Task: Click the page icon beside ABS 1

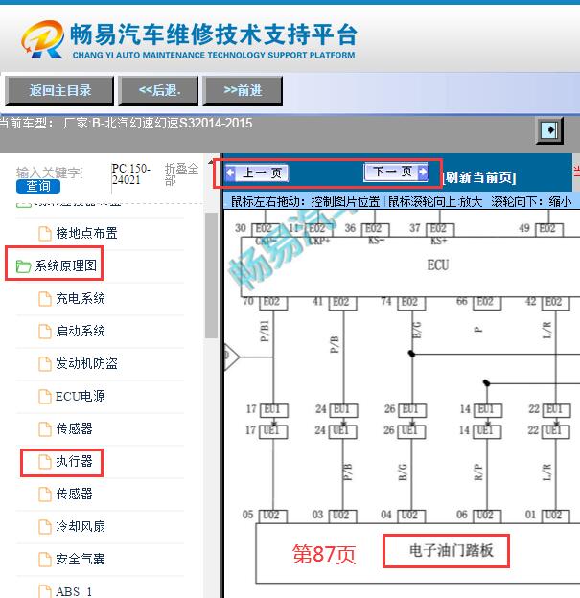Action: pyautogui.click(x=45, y=591)
